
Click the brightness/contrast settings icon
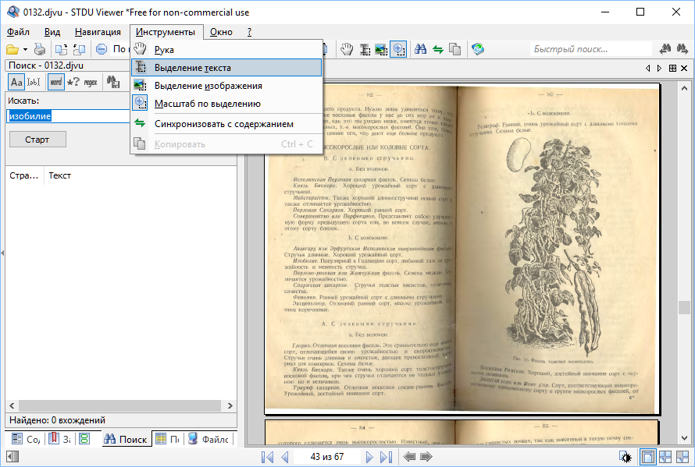pyautogui.click(x=625, y=457)
